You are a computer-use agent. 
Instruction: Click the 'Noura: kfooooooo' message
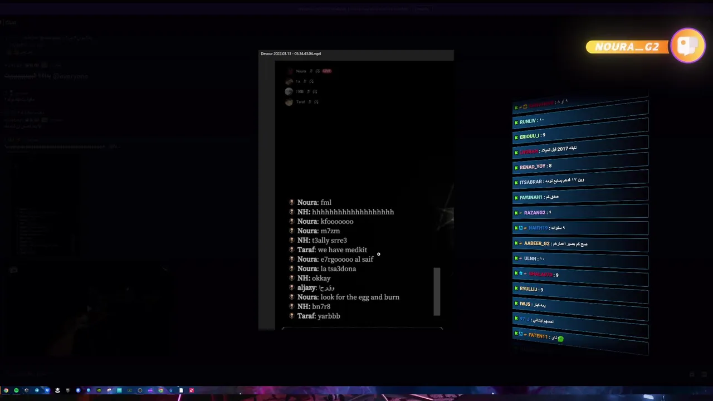[325, 222]
